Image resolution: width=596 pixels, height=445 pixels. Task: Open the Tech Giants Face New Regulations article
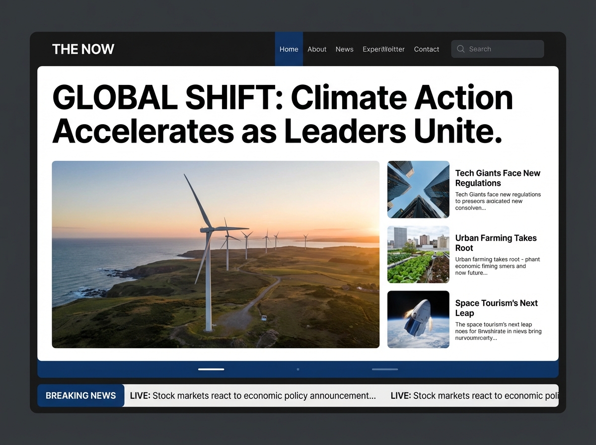click(x=498, y=178)
